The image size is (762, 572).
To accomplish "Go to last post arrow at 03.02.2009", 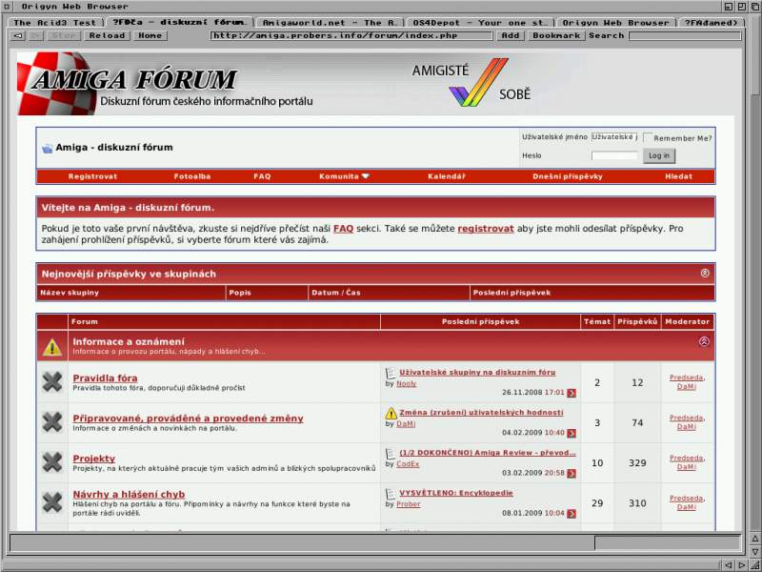I will coord(571,474).
